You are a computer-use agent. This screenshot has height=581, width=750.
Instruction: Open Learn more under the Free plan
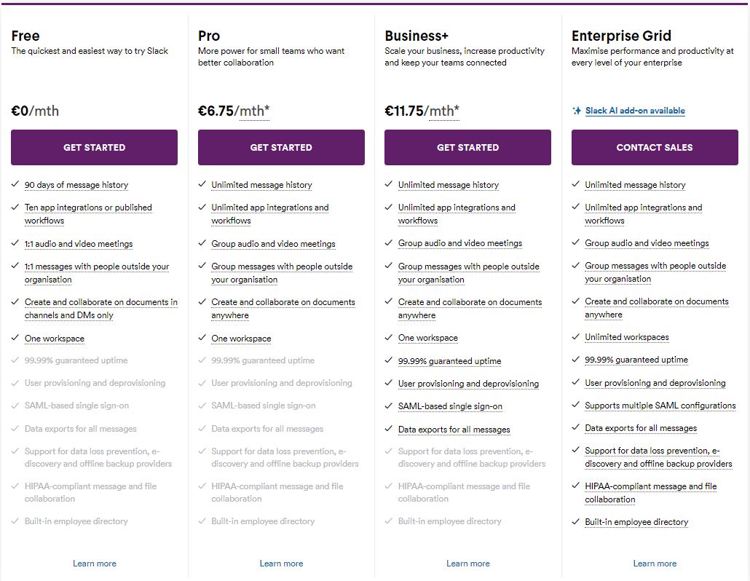(x=95, y=564)
